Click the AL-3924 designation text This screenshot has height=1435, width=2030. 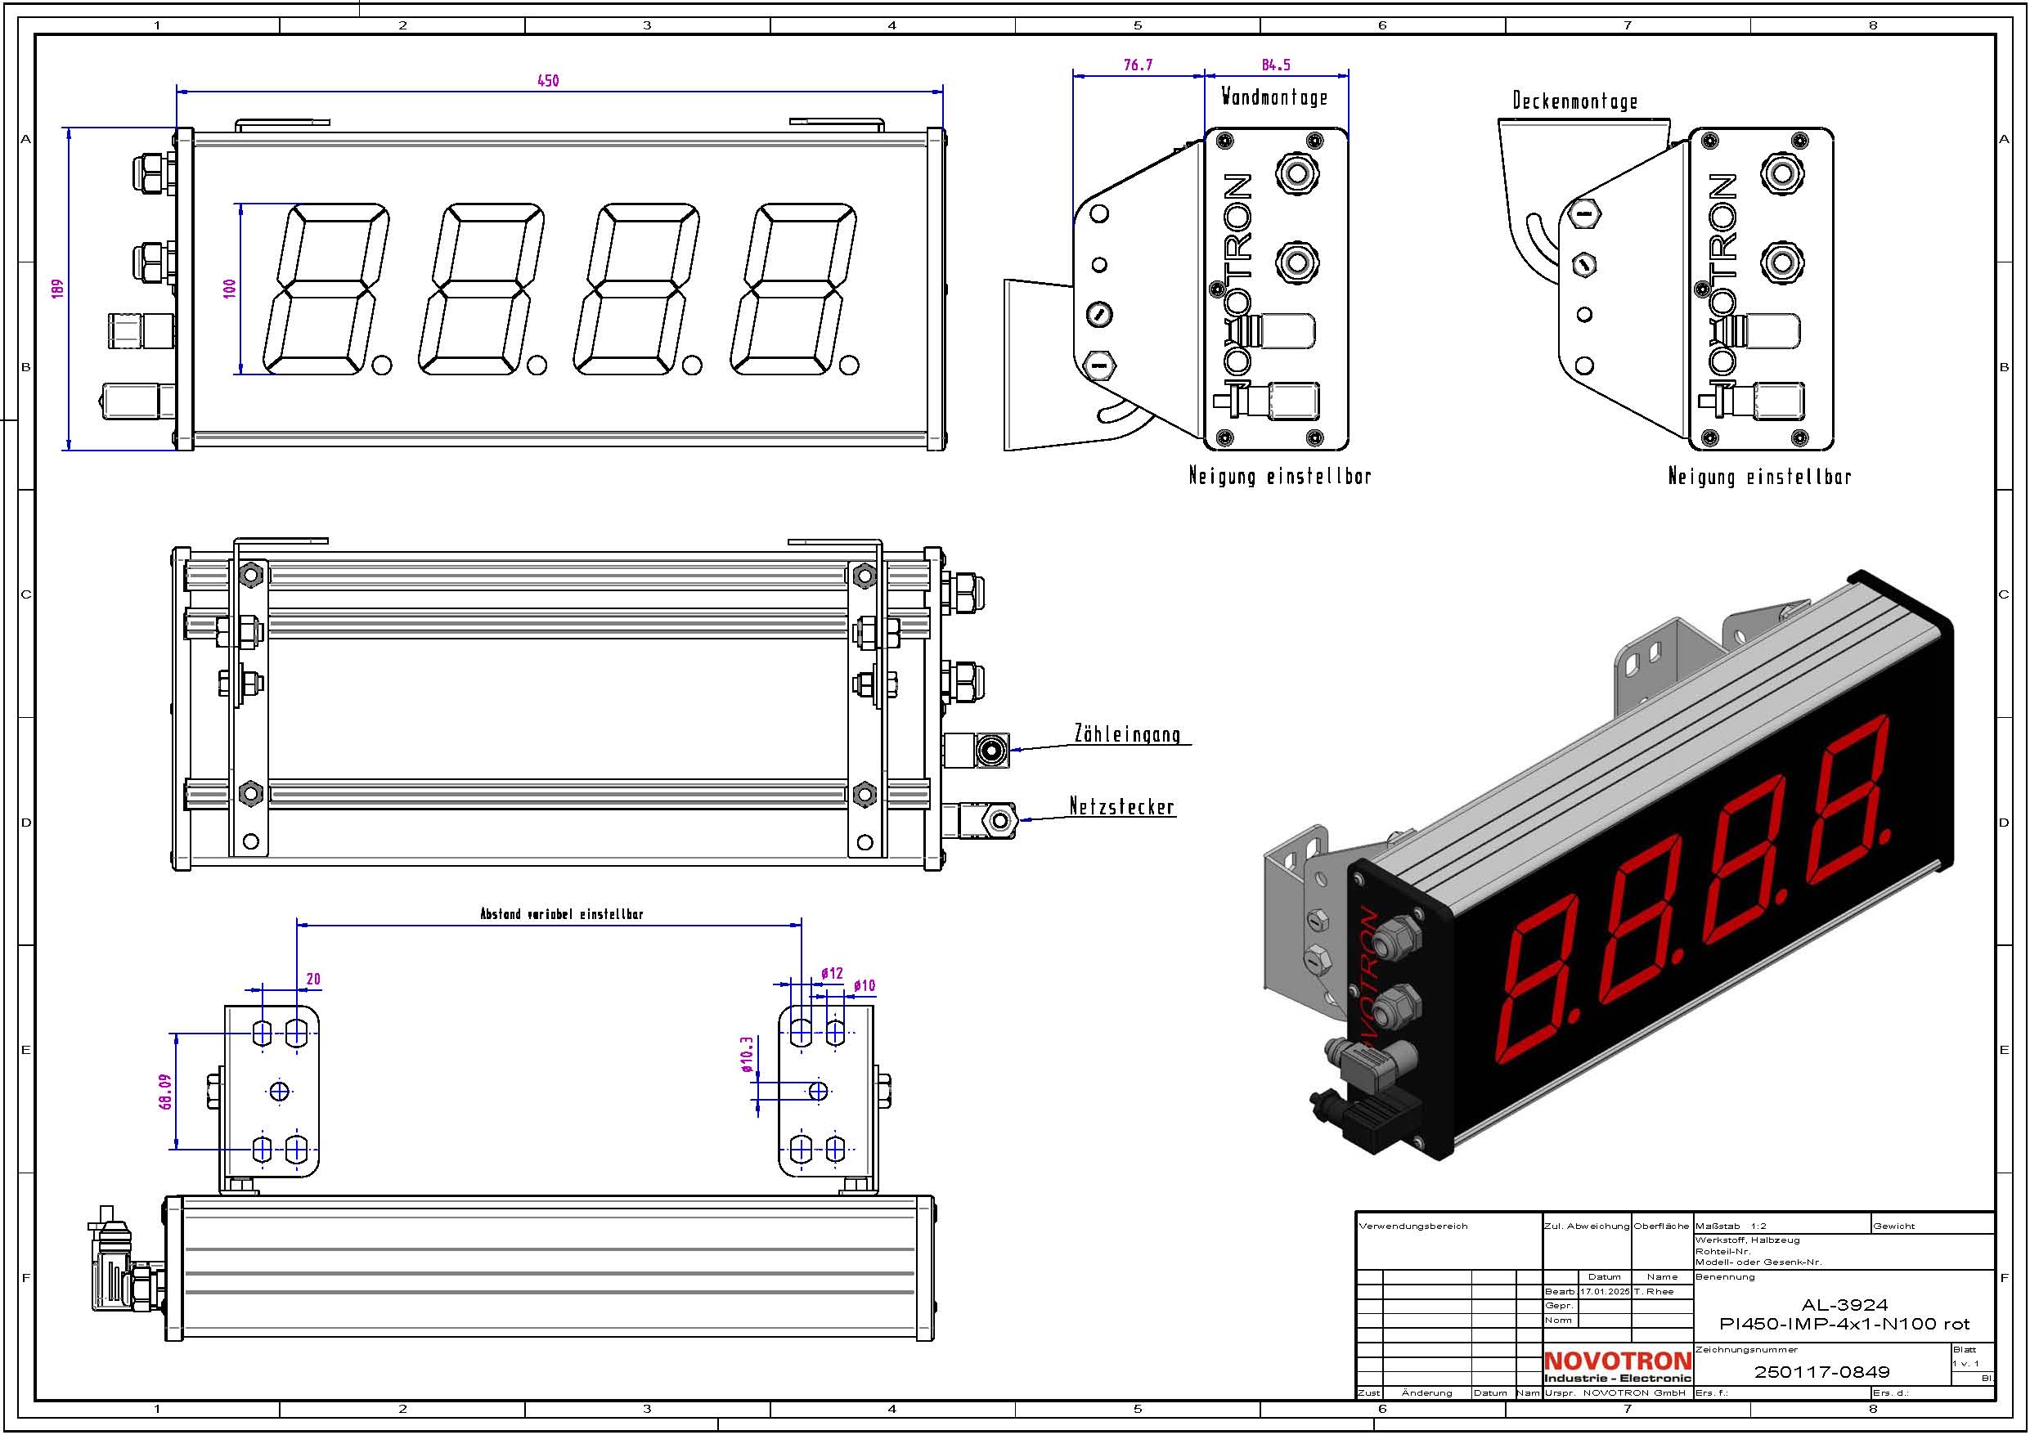1844,1304
